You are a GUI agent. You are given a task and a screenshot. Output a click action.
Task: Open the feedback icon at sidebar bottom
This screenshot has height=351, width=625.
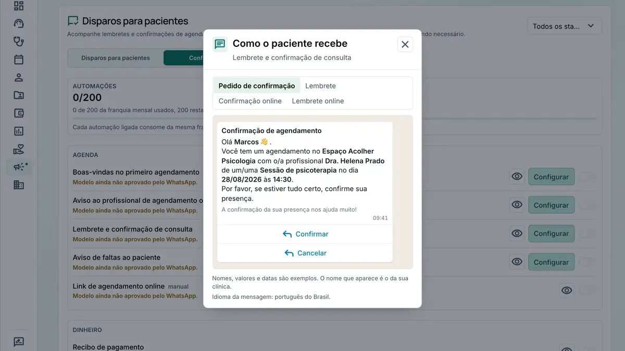click(x=19, y=342)
